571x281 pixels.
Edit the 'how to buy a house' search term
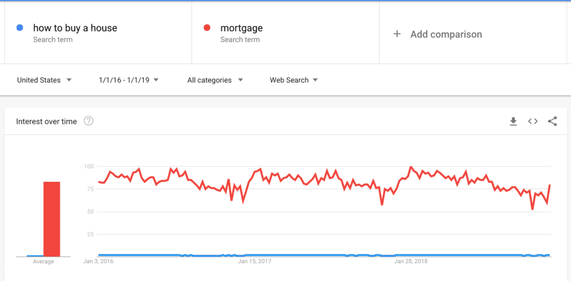tap(98, 33)
